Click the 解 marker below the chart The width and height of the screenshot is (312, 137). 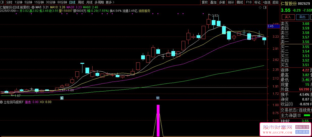point(62,98)
